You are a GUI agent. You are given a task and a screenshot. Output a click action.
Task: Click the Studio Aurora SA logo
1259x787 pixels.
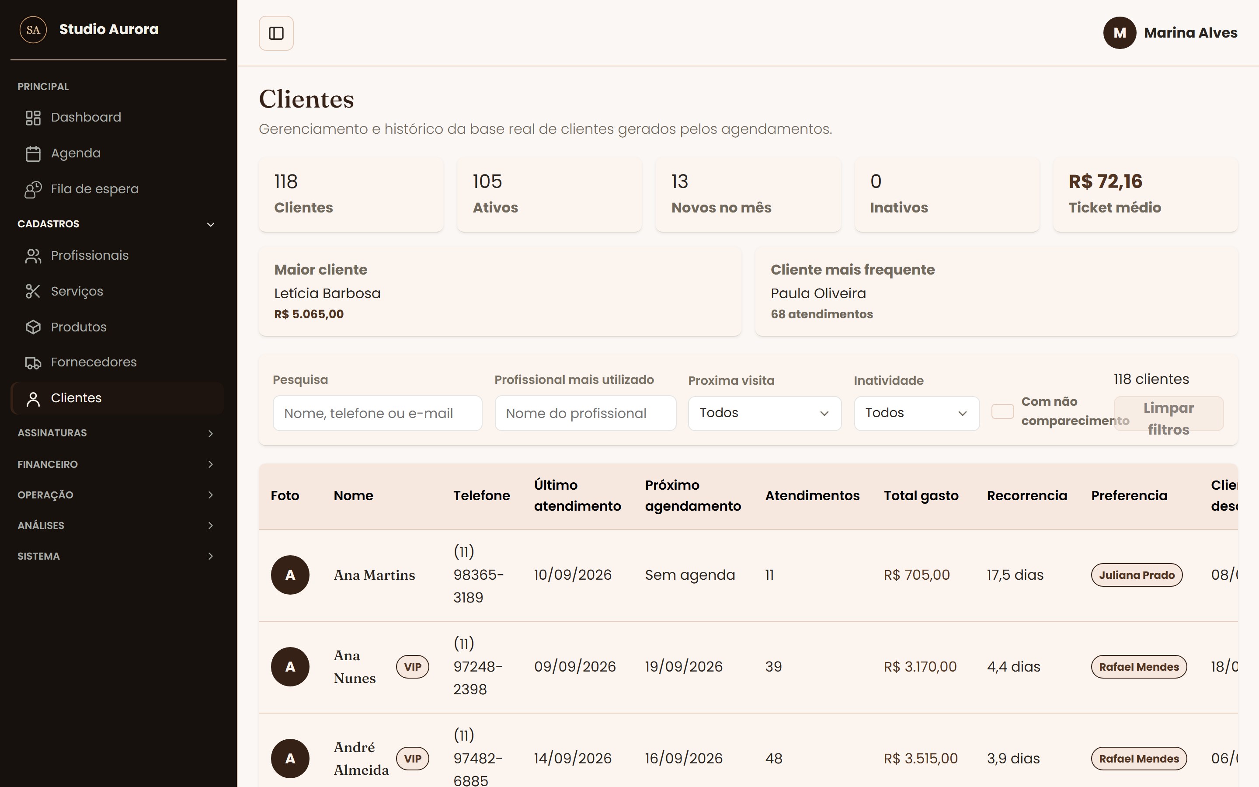[x=33, y=30]
